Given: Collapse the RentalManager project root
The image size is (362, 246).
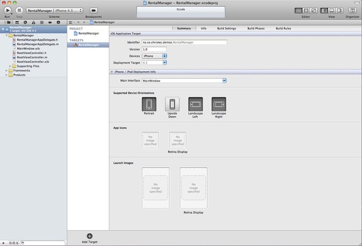Looking at the screenshot, I should (x=3, y=29).
